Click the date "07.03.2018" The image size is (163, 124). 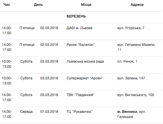click(49, 112)
